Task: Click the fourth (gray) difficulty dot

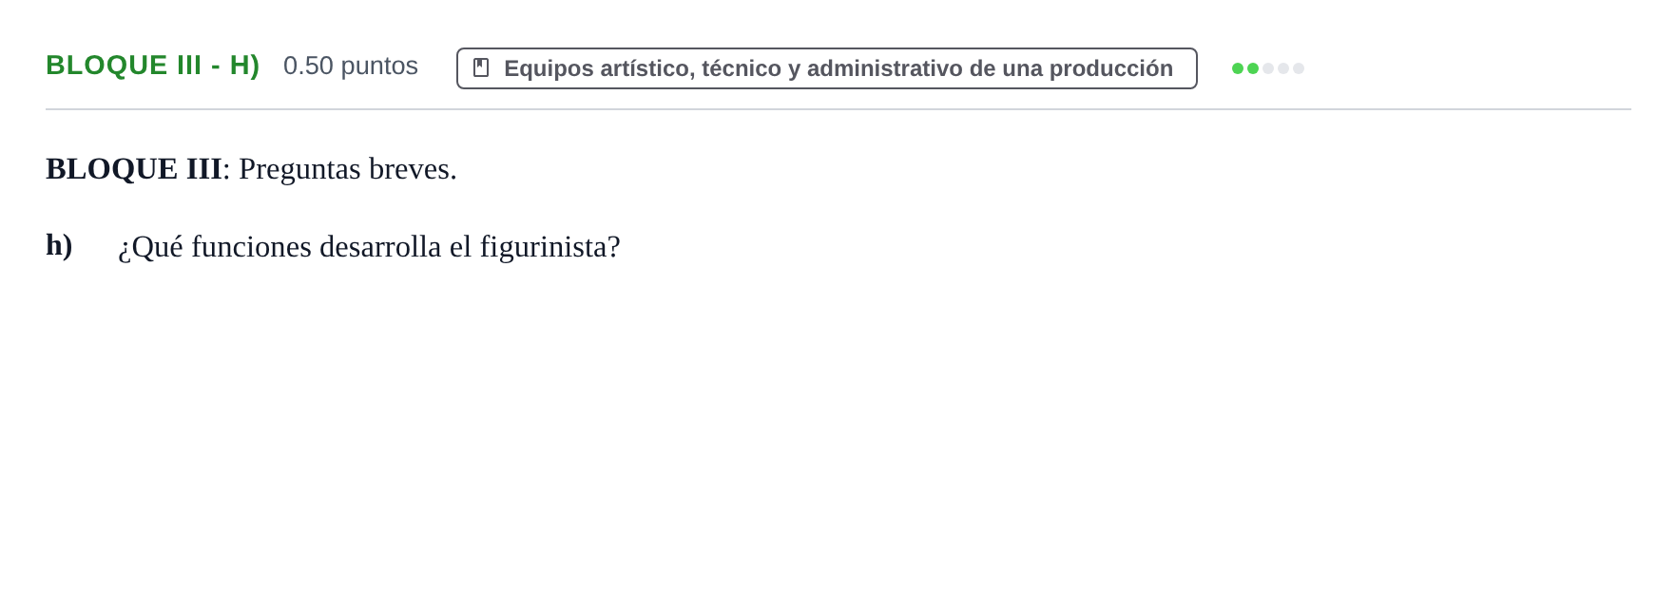Action: tap(1283, 68)
